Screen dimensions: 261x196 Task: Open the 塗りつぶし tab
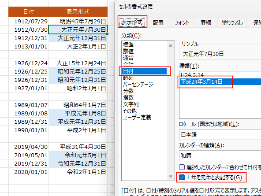(x=232, y=22)
